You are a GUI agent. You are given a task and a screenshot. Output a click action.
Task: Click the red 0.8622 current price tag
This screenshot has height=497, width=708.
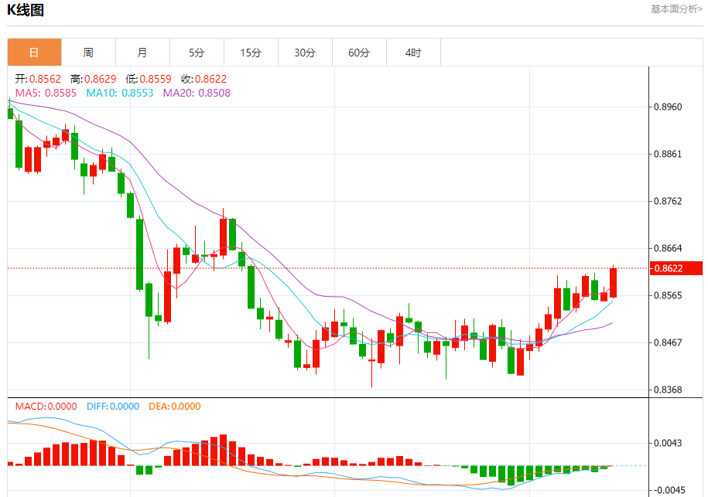(x=676, y=268)
